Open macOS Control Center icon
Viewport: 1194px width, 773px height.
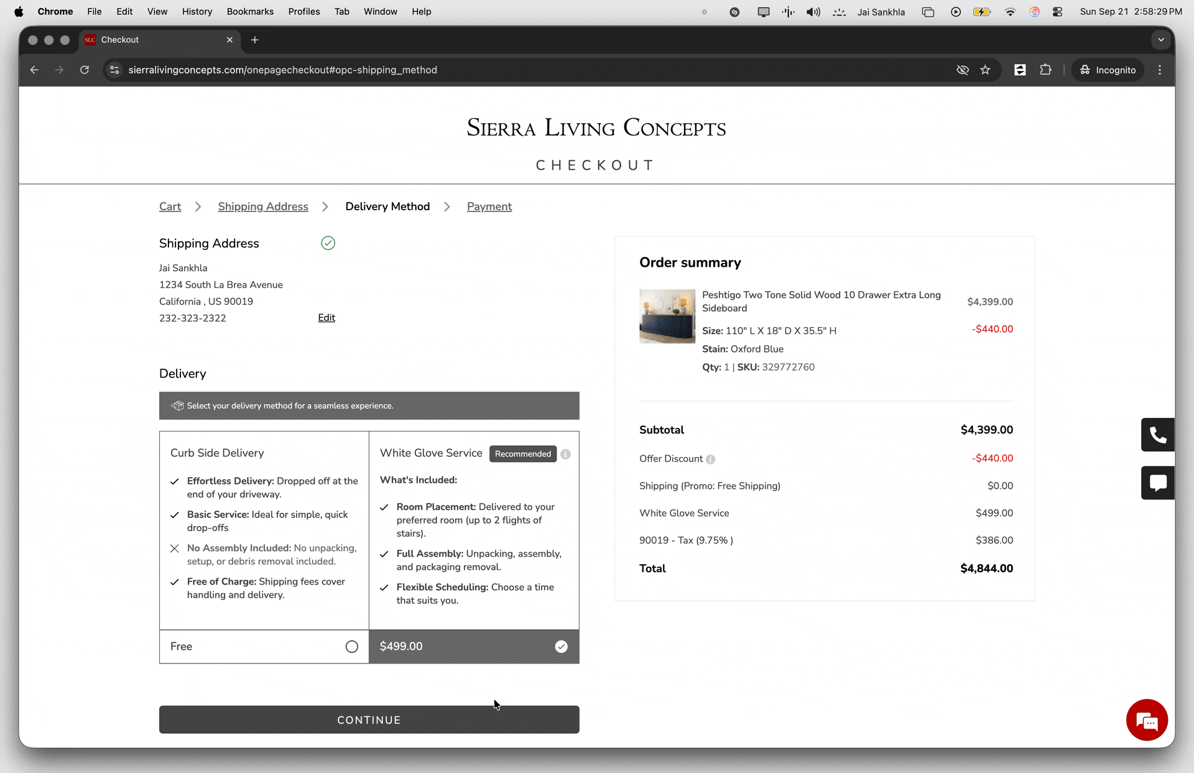1057,12
